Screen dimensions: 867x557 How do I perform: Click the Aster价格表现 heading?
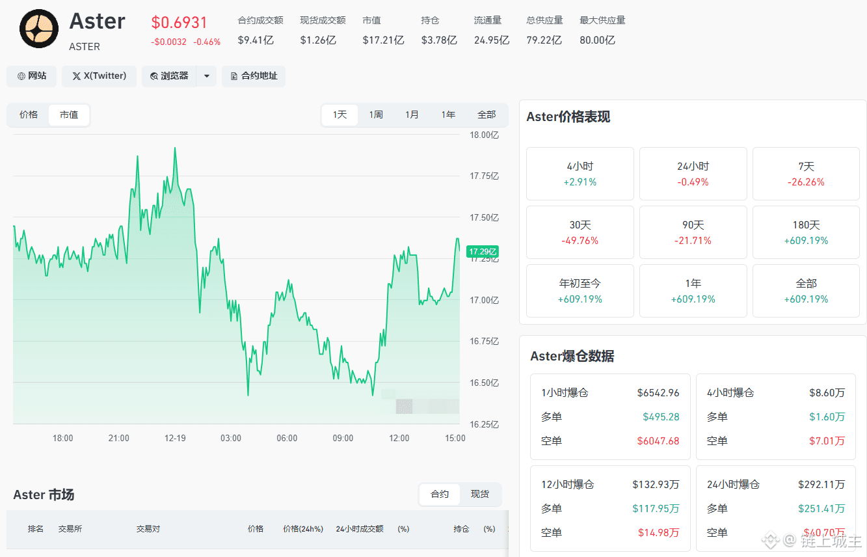[x=568, y=117]
